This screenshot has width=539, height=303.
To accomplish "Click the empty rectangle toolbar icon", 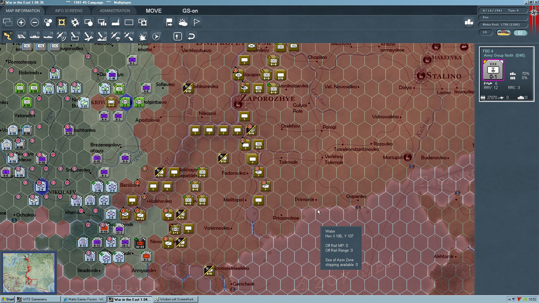I will click(129, 22).
